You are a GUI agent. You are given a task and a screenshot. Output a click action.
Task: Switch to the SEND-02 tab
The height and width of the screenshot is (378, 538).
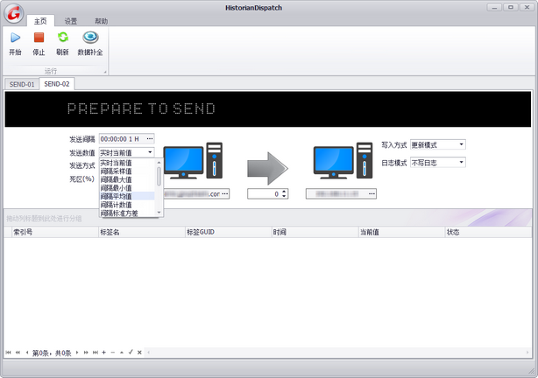(x=57, y=84)
